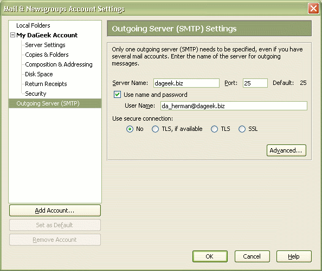The width and height of the screenshot is (322, 271).
Task: Select Local Folders in account tree
Action: pyautogui.click(x=33, y=25)
